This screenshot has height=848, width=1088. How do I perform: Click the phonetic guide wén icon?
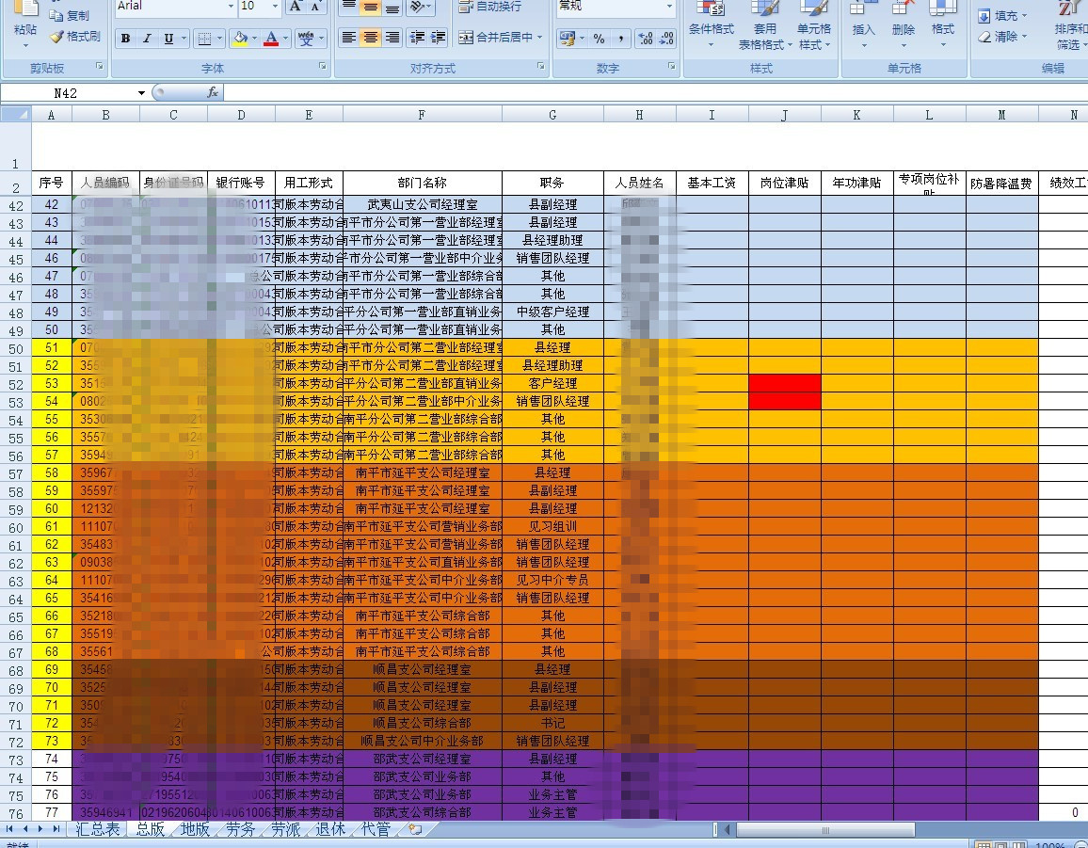[305, 39]
